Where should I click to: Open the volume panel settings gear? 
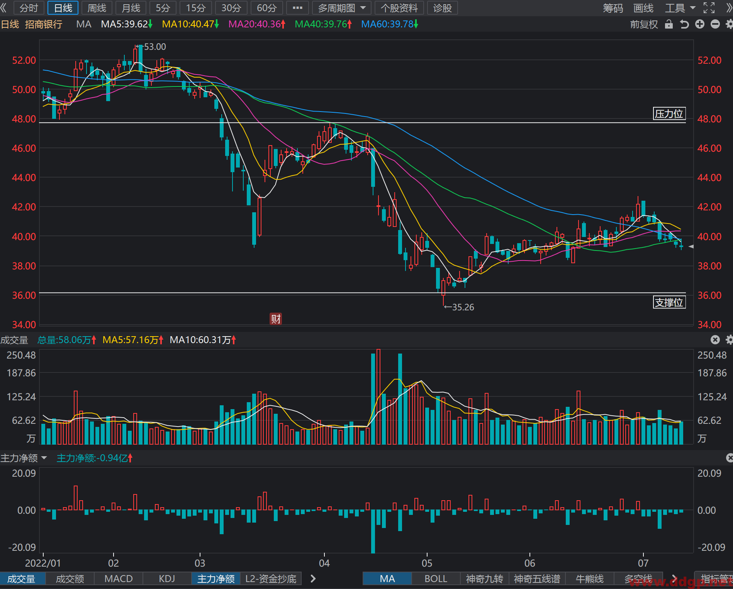pos(729,340)
